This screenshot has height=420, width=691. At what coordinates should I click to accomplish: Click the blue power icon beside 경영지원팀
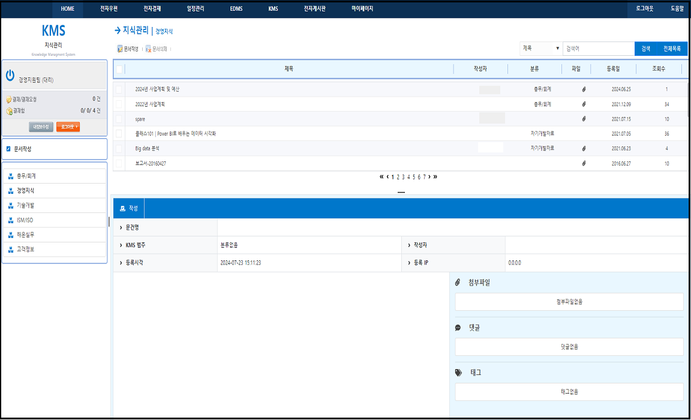point(10,76)
